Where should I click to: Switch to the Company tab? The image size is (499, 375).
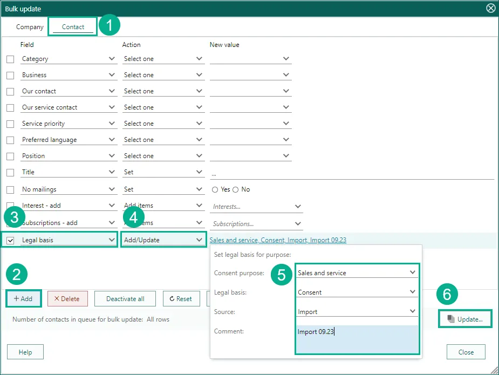click(30, 27)
